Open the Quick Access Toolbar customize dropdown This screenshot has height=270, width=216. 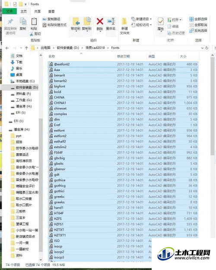pyautogui.click(x=25, y=4)
